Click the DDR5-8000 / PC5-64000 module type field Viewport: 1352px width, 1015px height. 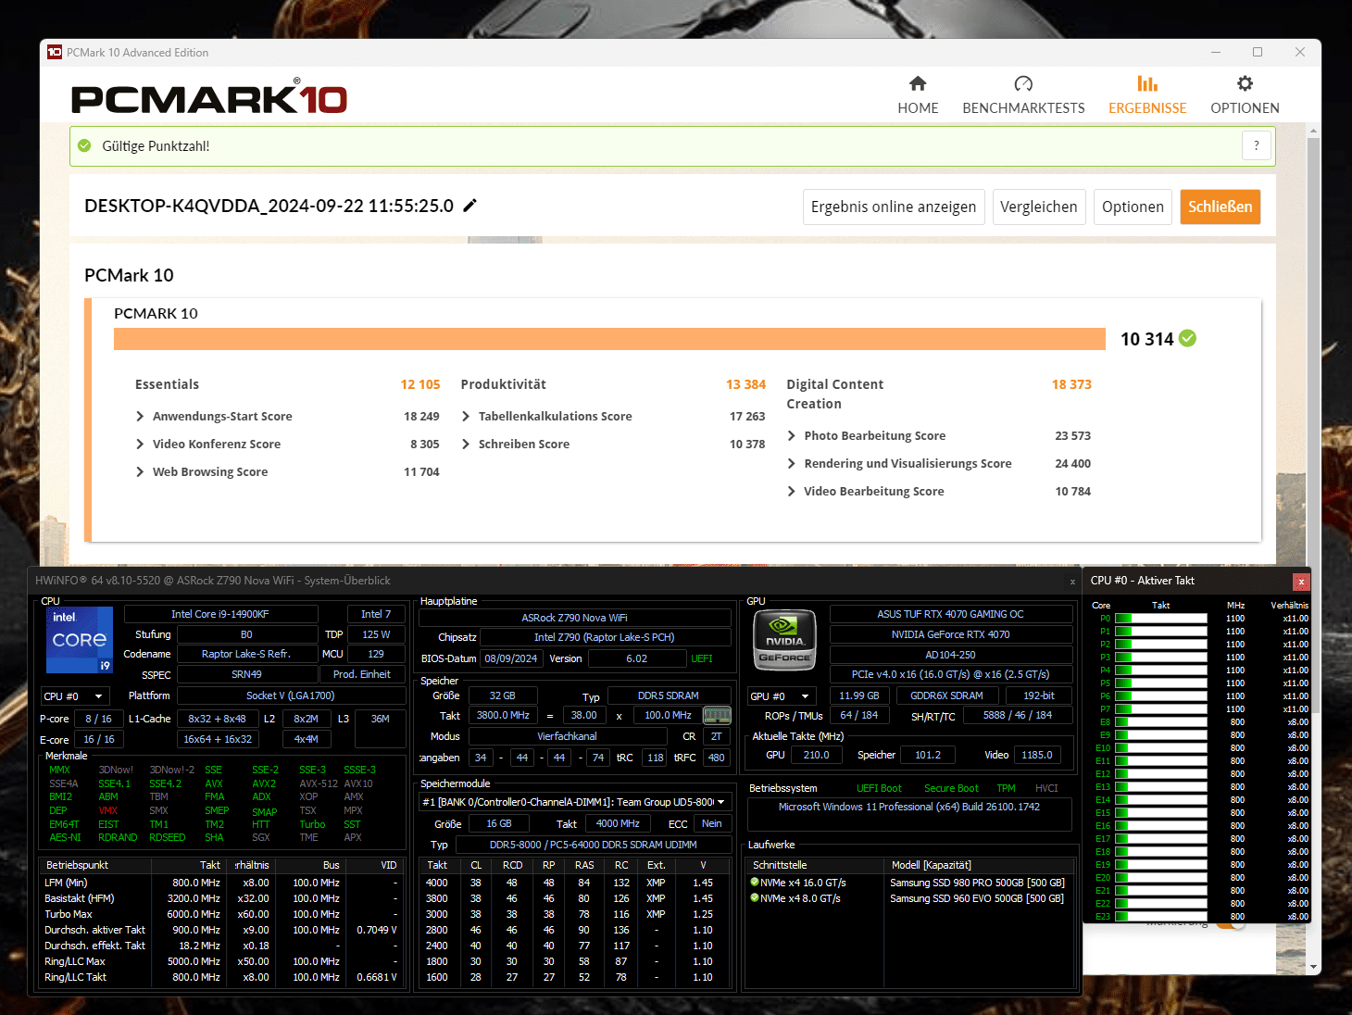tap(593, 845)
